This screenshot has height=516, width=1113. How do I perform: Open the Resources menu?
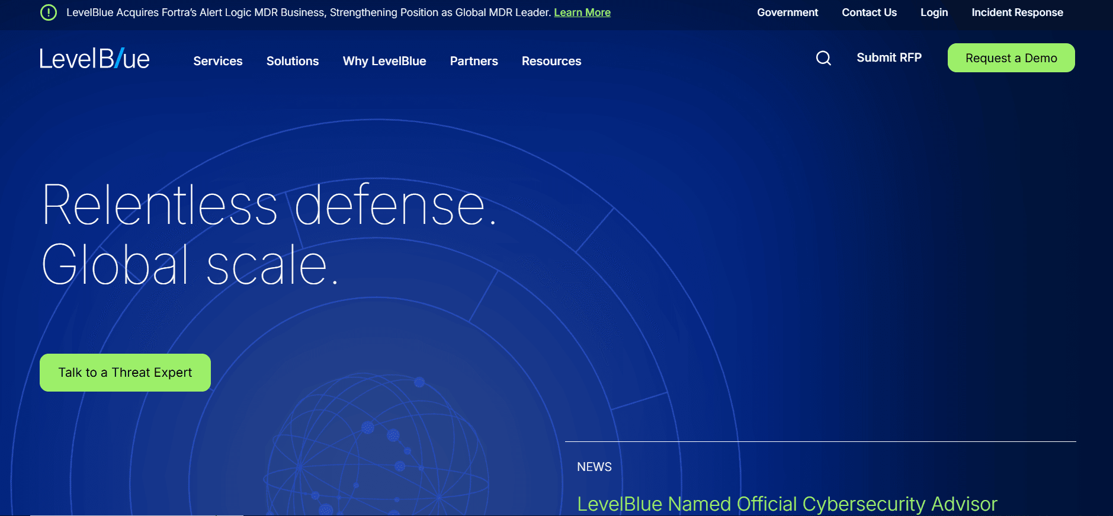[551, 61]
